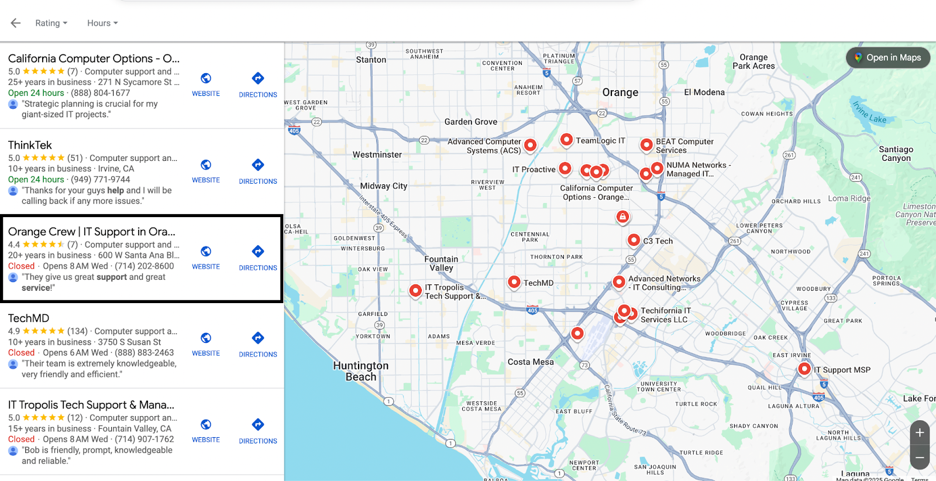Click the C3 Tech map pin
This screenshot has width=936, height=481.
coord(634,240)
